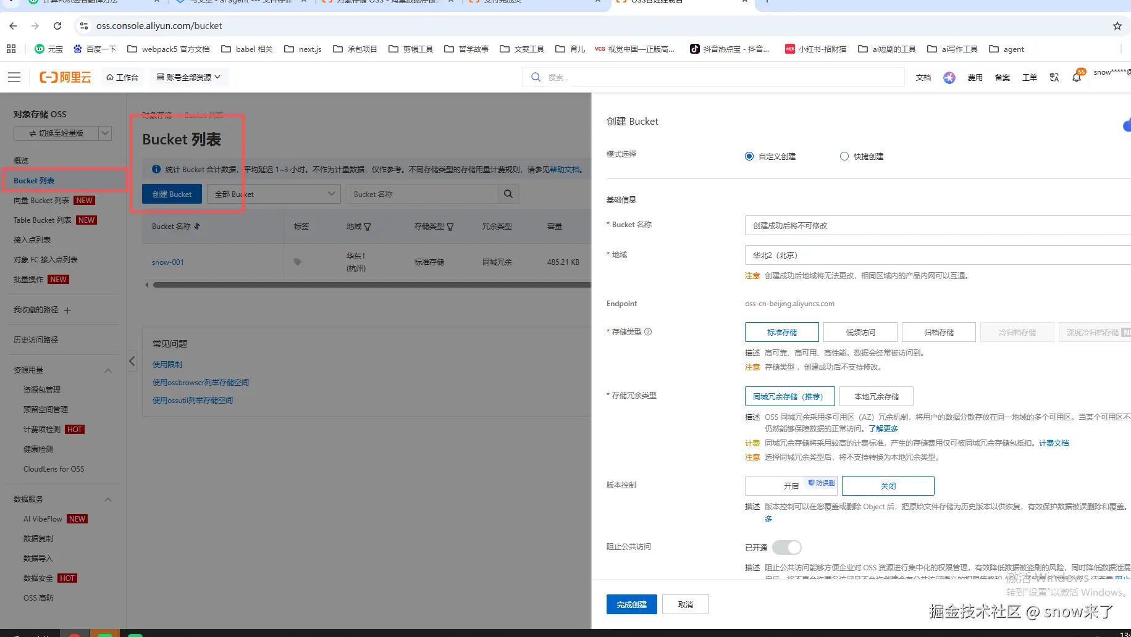The image size is (1131, 637).
Task: Open the region selection dropdown
Action: point(938,255)
